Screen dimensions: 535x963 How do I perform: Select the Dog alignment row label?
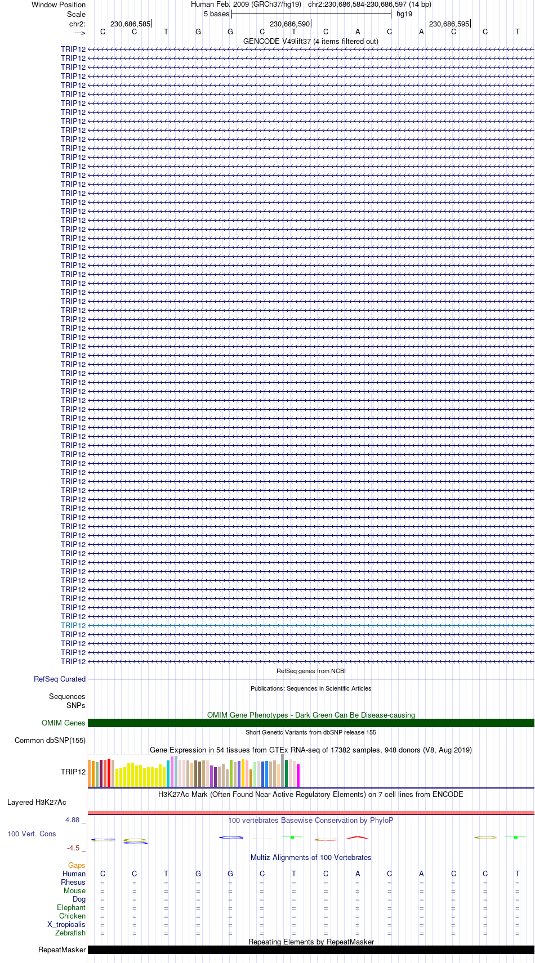tap(79, 899)
